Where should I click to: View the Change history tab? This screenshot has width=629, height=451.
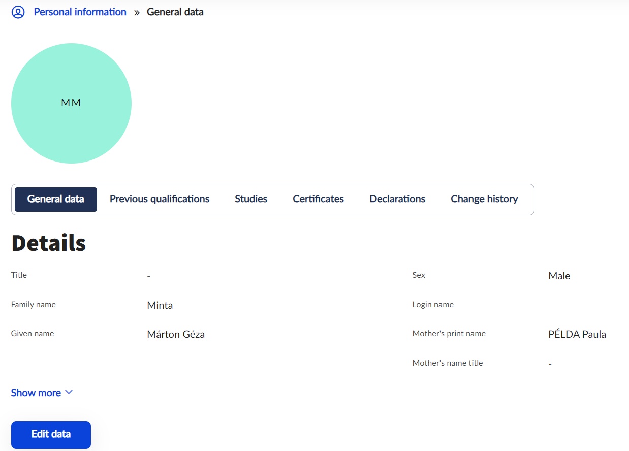[x=484, y=199]
